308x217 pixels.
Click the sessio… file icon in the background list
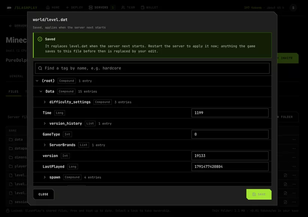[11, 202]
